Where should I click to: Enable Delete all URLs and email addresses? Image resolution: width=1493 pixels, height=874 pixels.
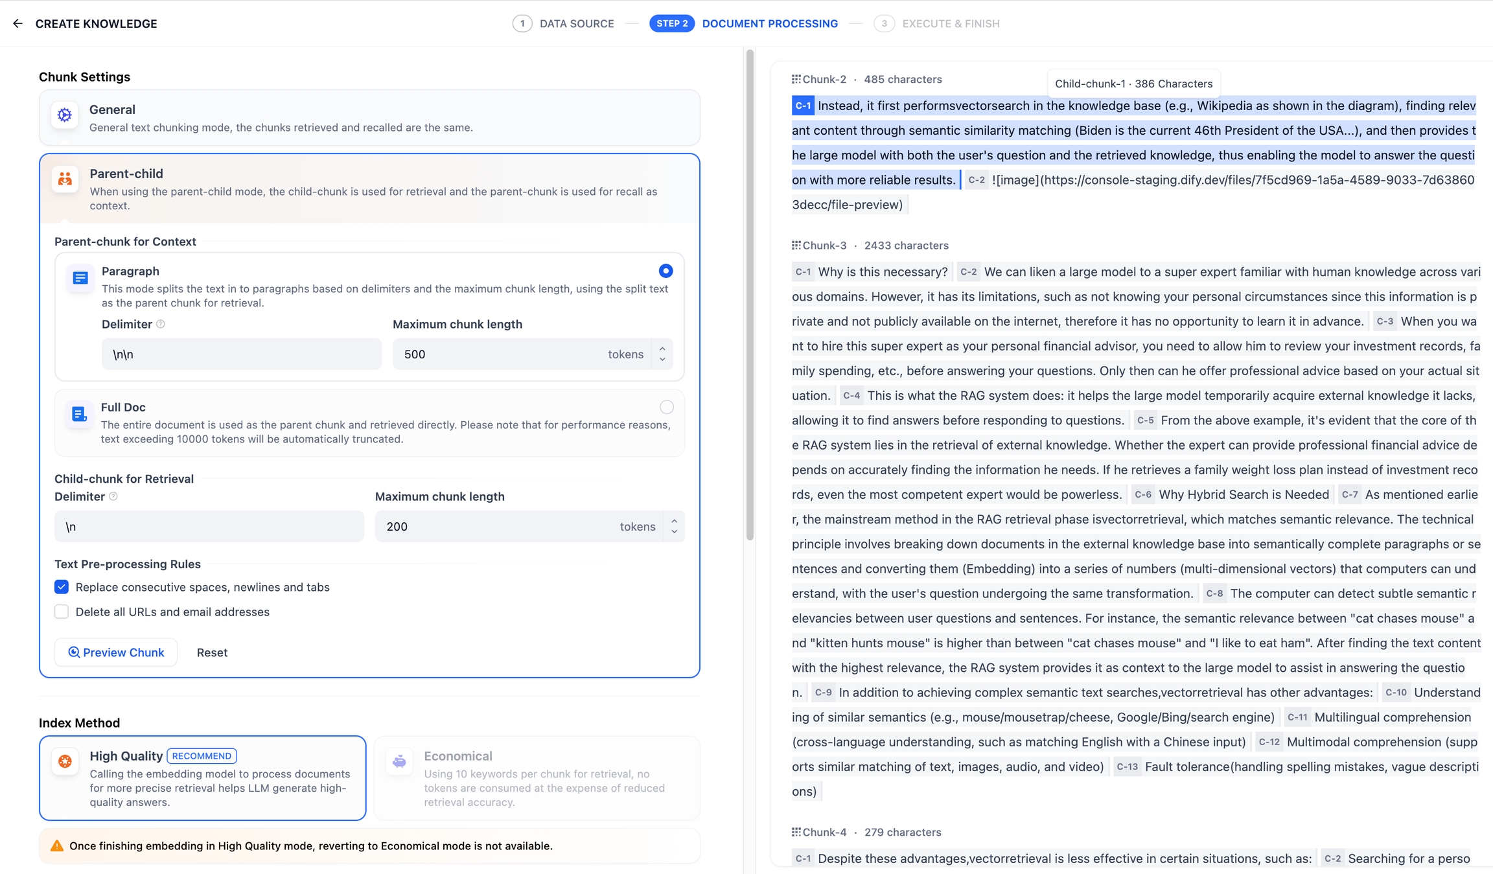coord(62,612)
